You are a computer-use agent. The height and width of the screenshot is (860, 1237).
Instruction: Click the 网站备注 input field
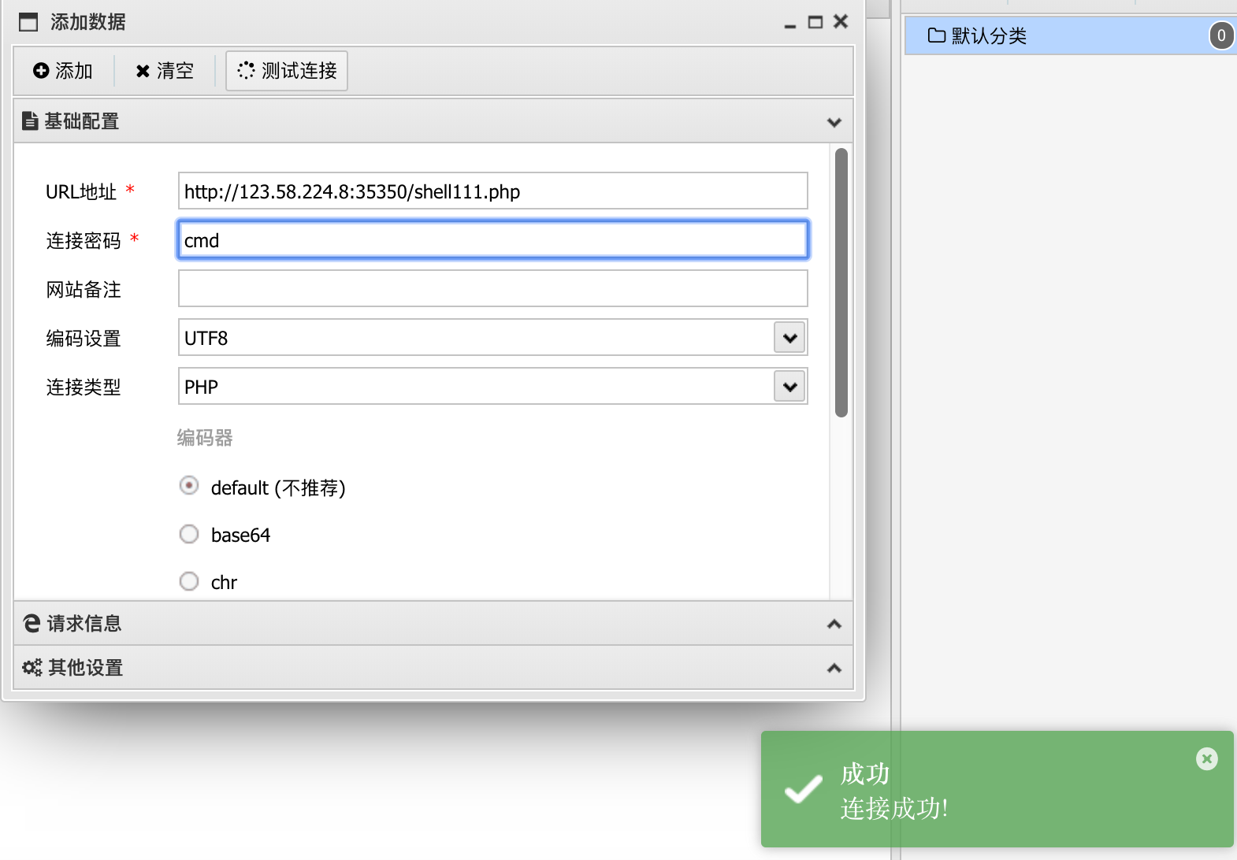pyautogui.click(x=493, y=288)
